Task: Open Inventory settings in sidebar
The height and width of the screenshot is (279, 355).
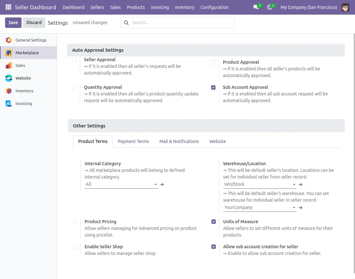Action: (x=24, y=91)
